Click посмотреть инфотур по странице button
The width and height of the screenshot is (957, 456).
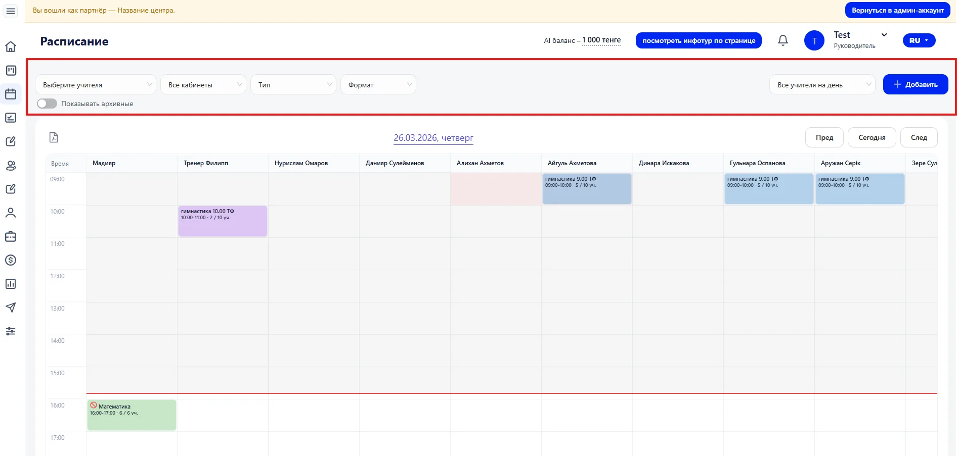(699, 40)
